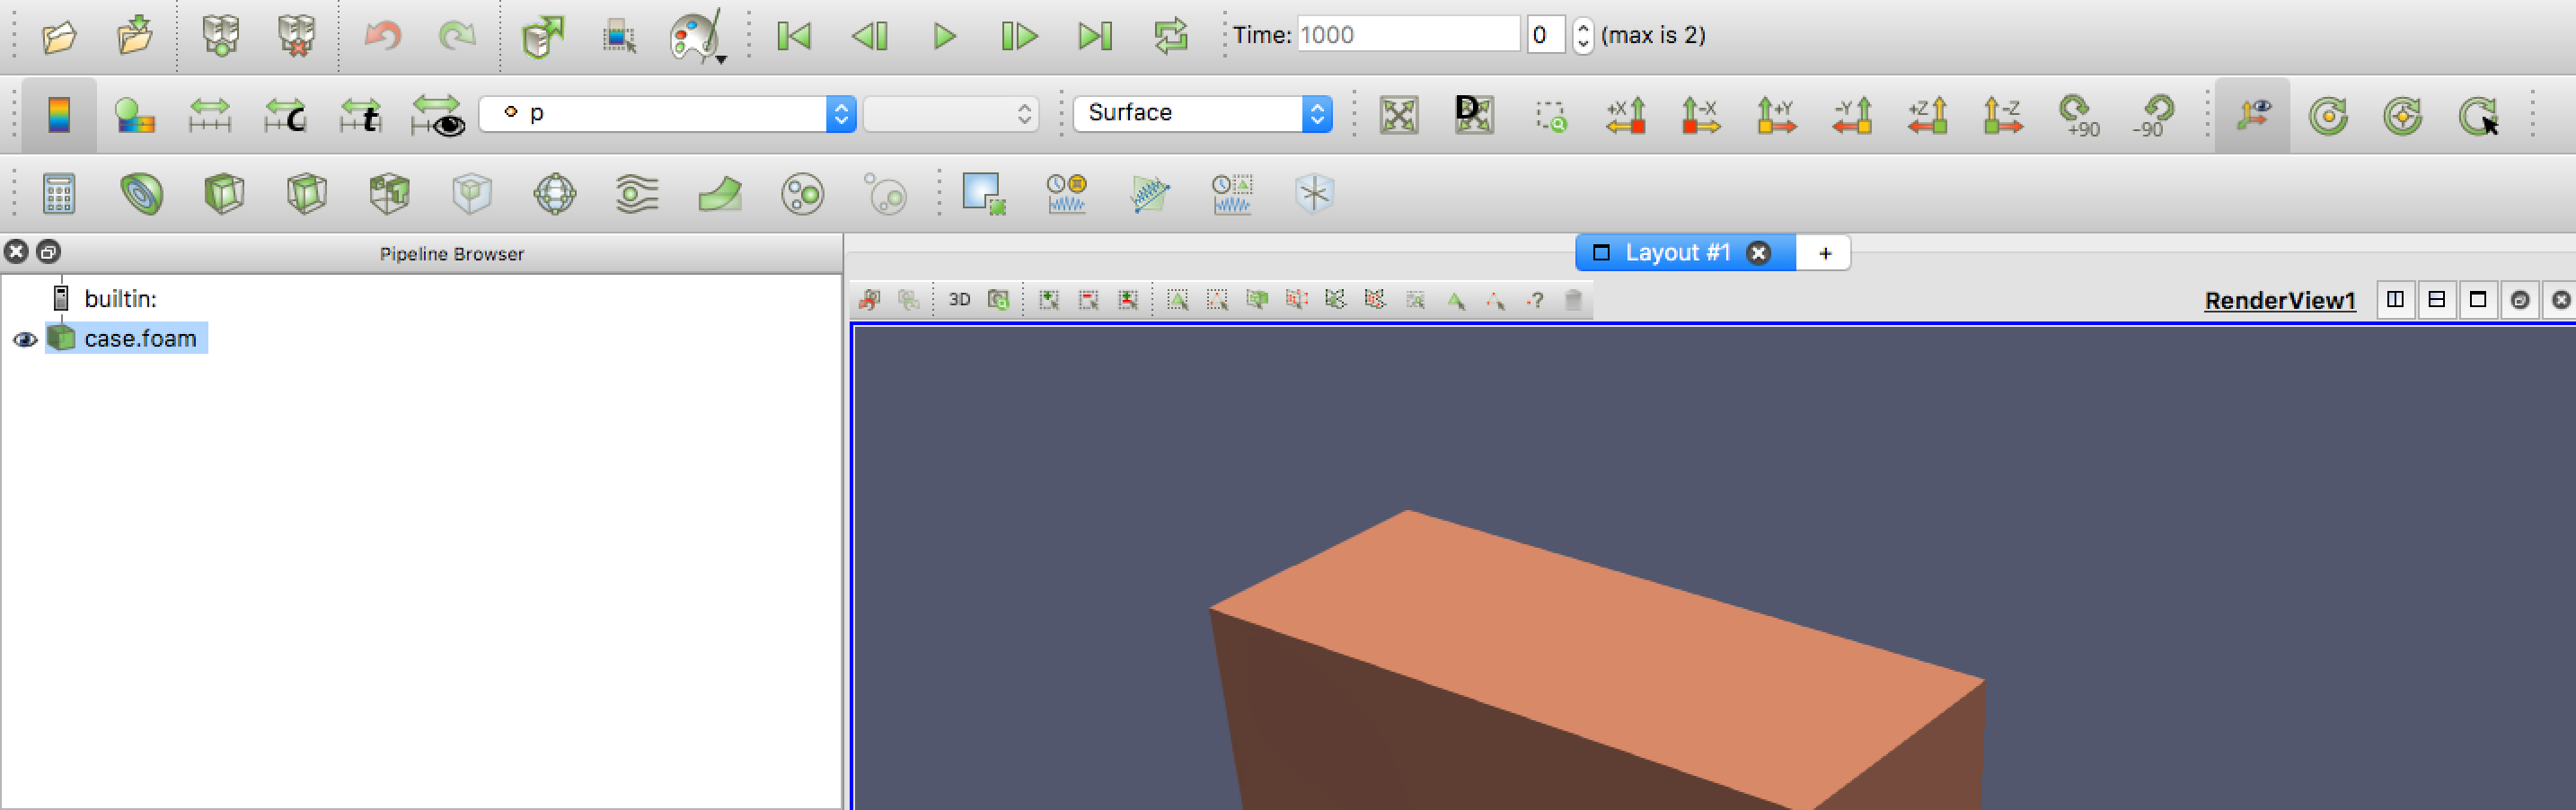Screen dimensions: 2576x810
Task: Set view direction to -X
Action: 1701,115
